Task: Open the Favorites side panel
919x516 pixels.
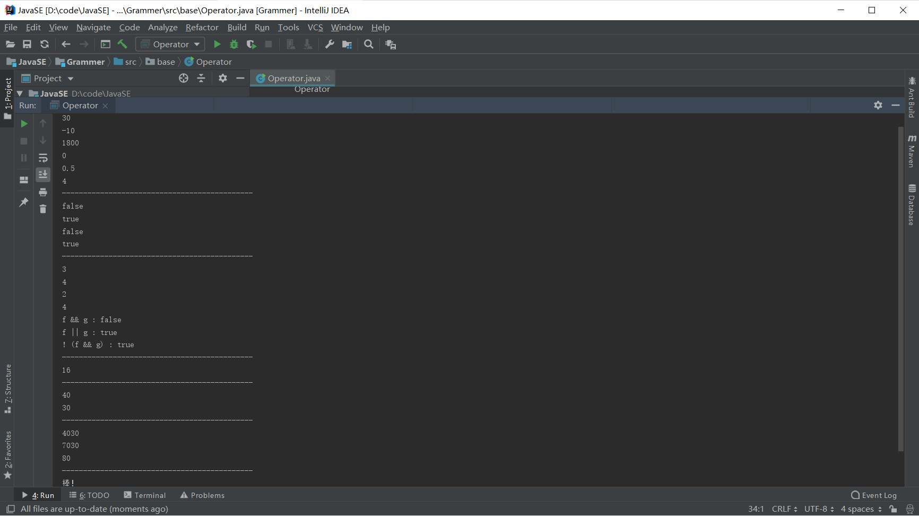Action: click(8, 455)
